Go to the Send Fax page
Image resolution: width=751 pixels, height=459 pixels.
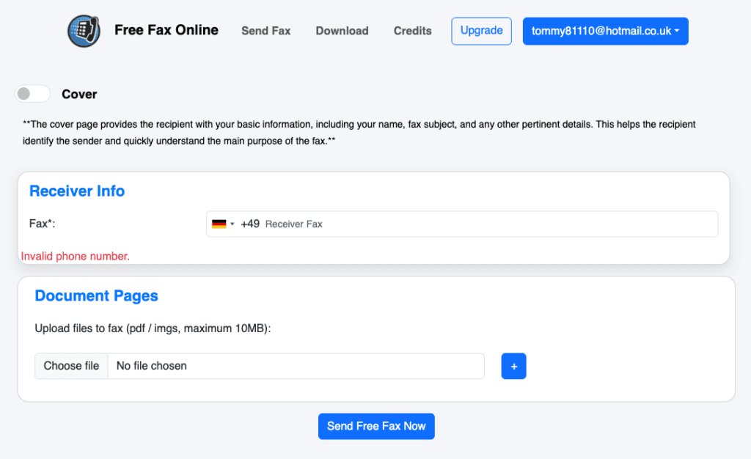(x=266, y=31)
